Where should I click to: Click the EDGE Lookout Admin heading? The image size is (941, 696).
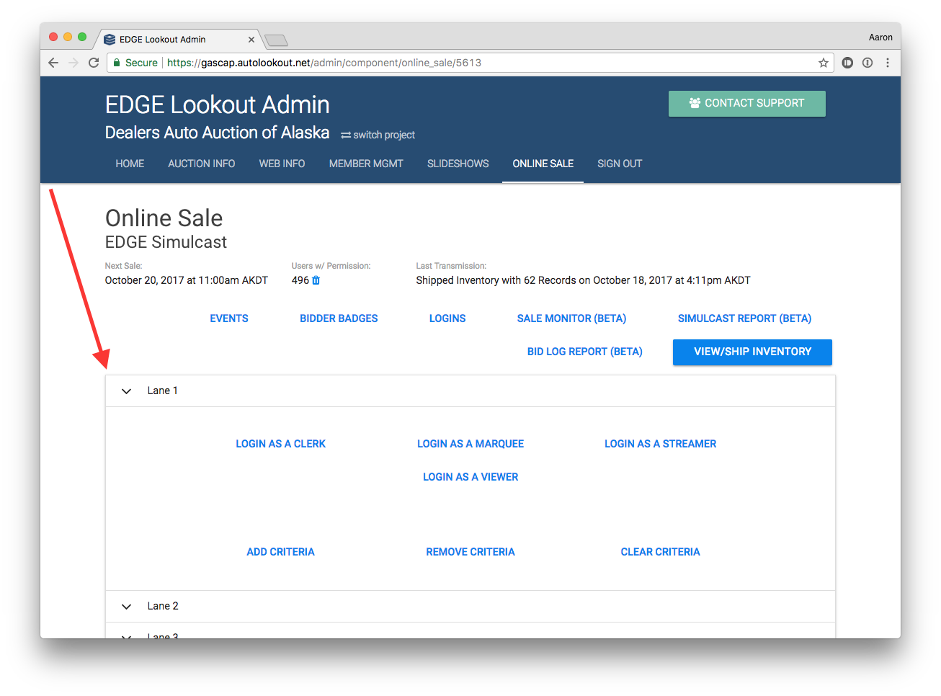pyautogui.click(x=218, y=105)
